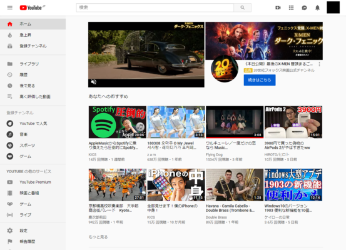
Task: Open the AirPods 2 3900円 thumbnail
Action: [x=293, y=122]
